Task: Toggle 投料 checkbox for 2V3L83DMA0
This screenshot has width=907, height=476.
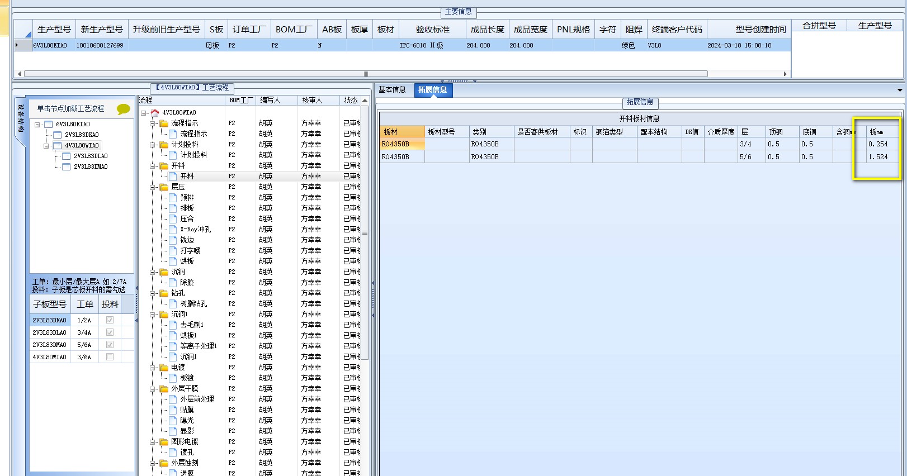Action: (110, 345)
